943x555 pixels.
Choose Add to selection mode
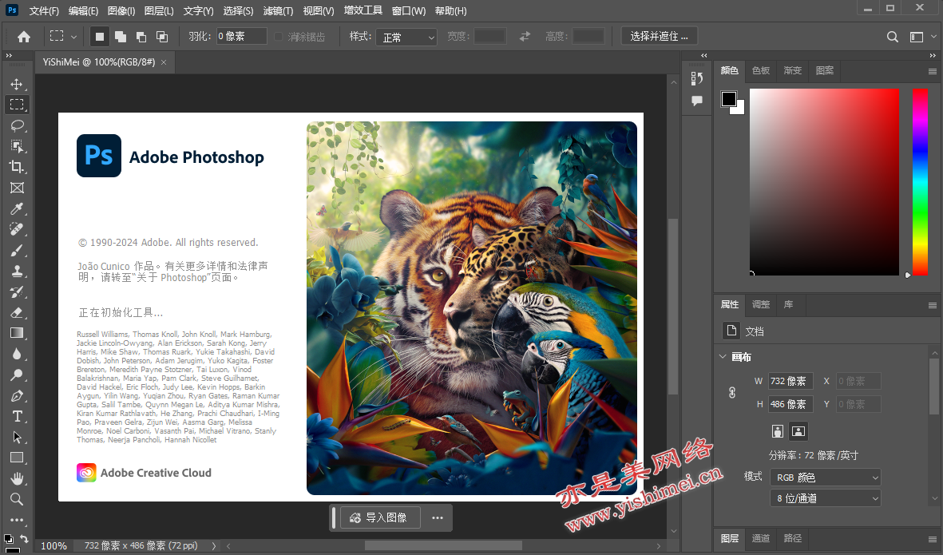pyautogui.click(x=121, y=37)
